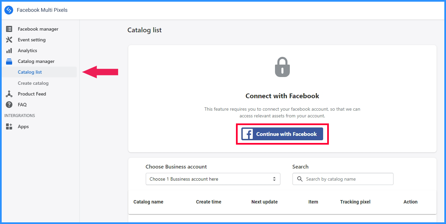Open Create catalog submenu item
This screenshot has width=446, height=224.
point(33,83)
